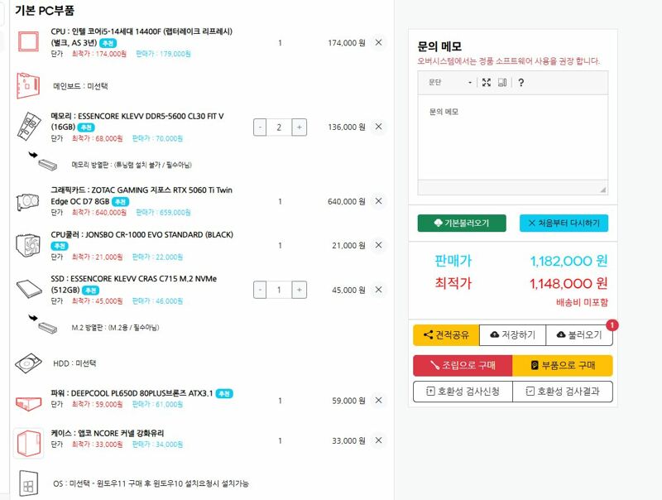Decrease SSD quantity with minus button
The image size is (662, 500).
260,290
